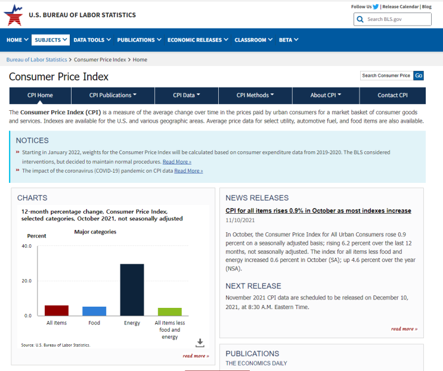Click the red All items chart bar

pos(57,310)
